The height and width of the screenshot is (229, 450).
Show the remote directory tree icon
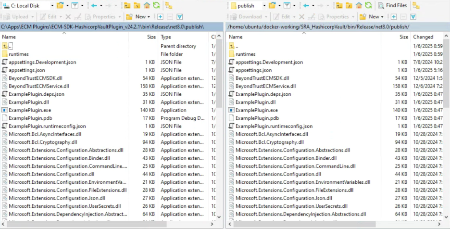[x=415, y=5]
